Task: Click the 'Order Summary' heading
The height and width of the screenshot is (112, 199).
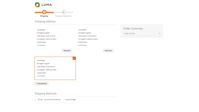Action: (x=133, y=29)
